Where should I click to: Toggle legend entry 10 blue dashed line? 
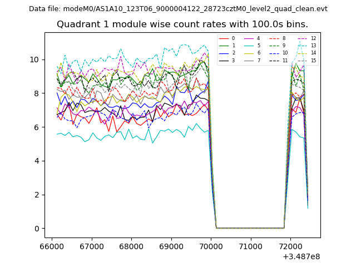(274, 53)
